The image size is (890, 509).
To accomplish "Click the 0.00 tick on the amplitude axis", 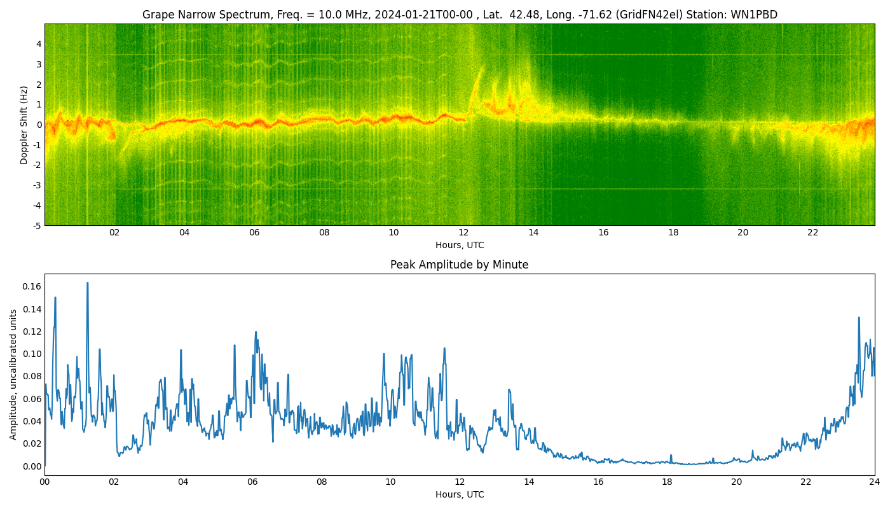I will [x=31, y=466].
